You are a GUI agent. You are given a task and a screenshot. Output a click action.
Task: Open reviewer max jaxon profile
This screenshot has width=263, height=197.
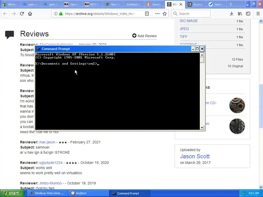pyautogui.click(x=47, y=142)
